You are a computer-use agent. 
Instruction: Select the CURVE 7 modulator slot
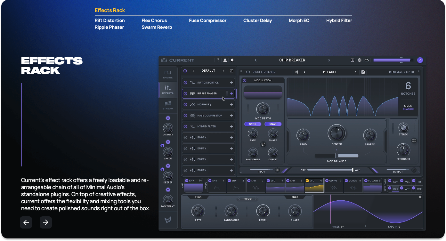coord(334,185)
